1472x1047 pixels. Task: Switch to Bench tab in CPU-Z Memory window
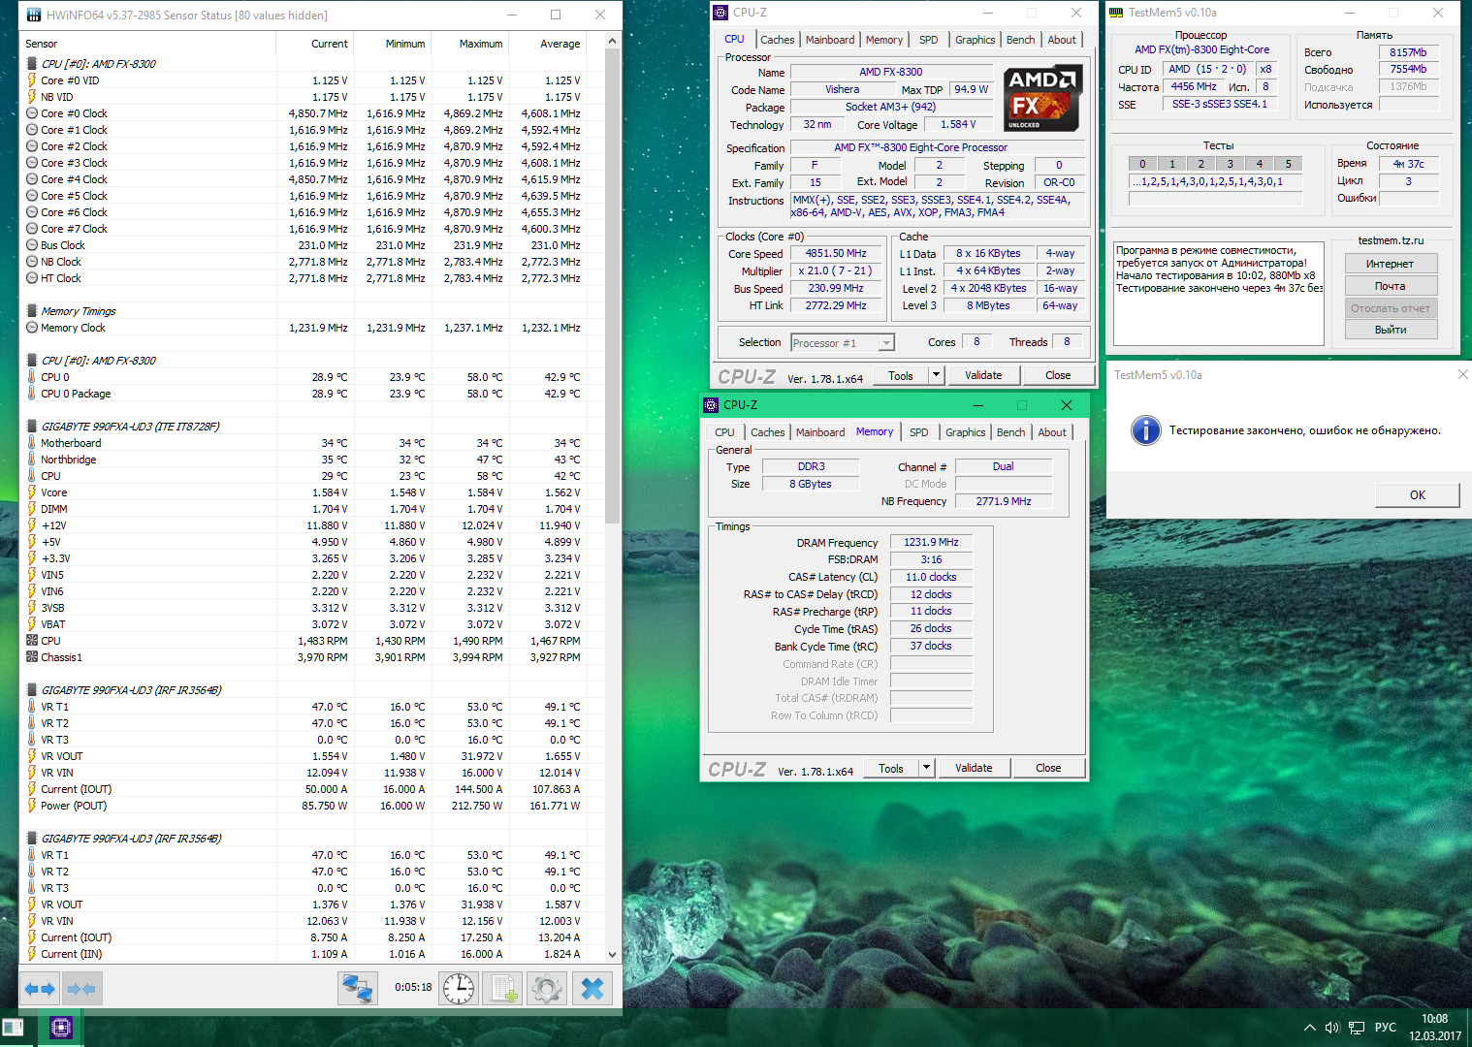1010,432
